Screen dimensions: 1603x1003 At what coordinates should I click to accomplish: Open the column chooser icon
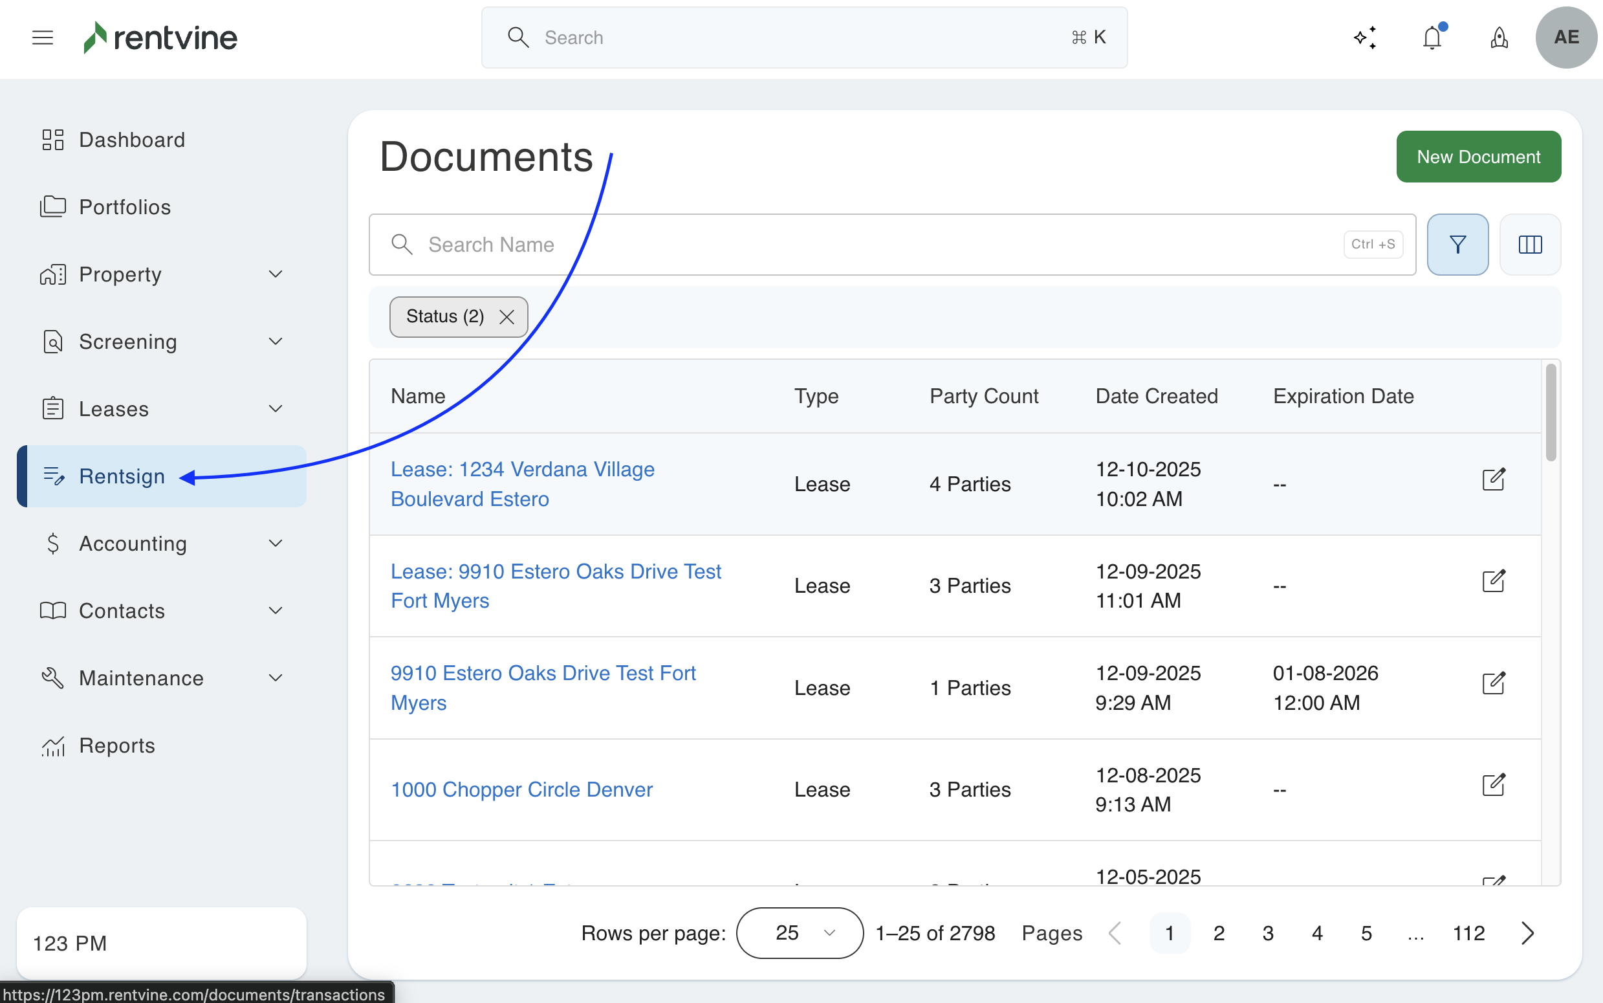coord(1530,245)
